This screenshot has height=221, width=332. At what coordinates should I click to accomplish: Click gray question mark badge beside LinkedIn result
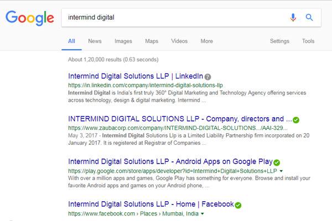pyautogui.click(x=207, y=77)
